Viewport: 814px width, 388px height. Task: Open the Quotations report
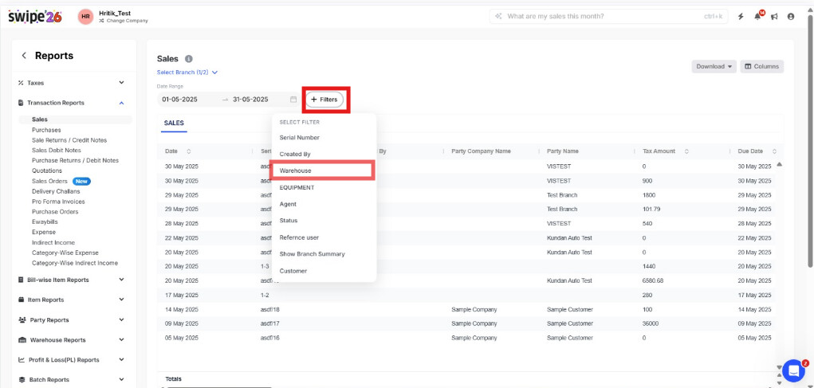(x=47, y=170)
